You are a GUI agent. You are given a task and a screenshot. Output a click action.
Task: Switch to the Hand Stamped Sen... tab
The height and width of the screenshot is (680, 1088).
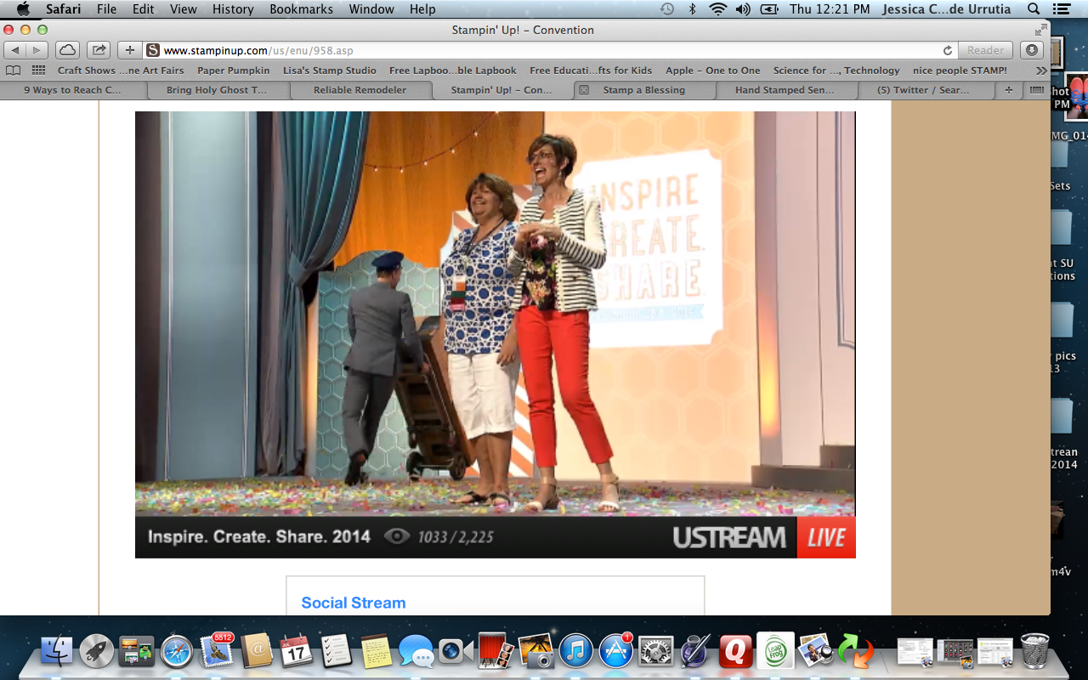click(785, 90)
